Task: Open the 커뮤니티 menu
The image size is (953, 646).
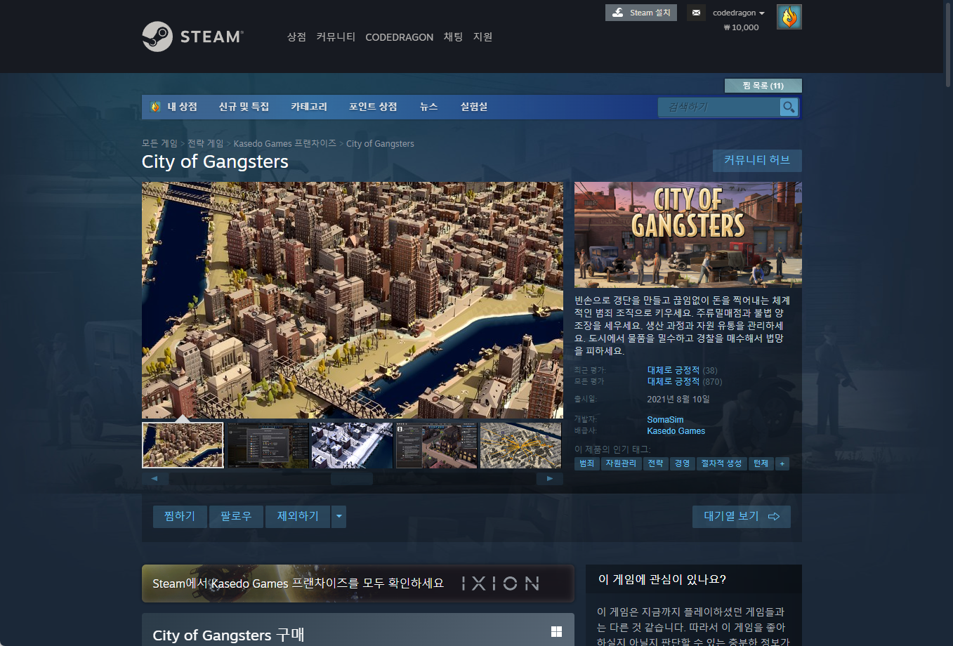Action: 336,37
